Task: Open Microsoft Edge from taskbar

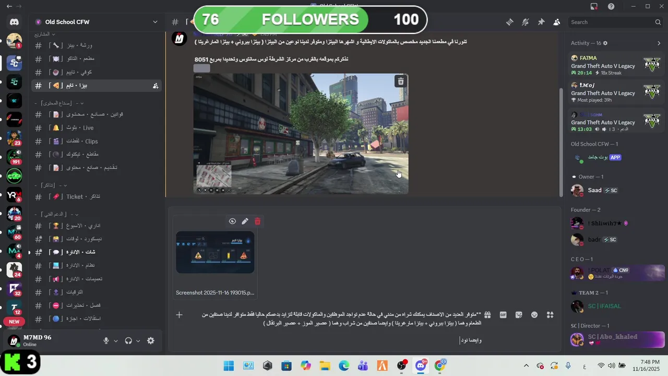Action: pos(344,366)
